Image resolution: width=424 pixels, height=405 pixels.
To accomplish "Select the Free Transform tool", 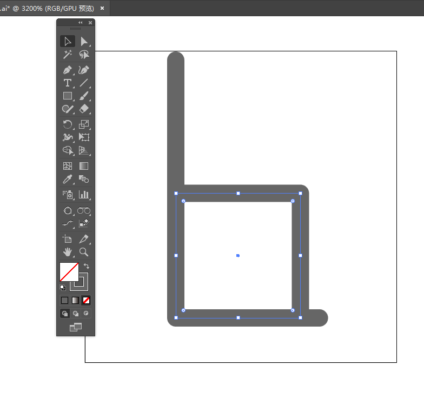I will [84, 137].
